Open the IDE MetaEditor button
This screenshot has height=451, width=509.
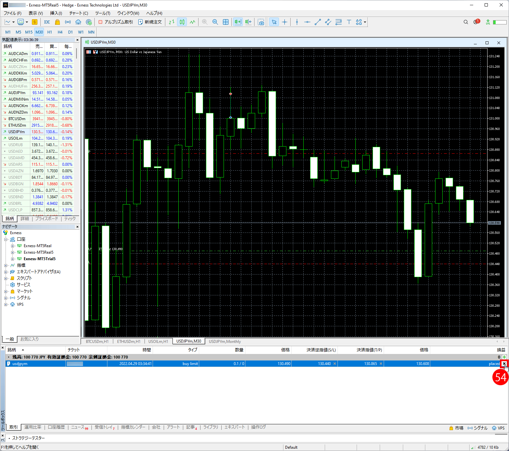pos(47,22)
